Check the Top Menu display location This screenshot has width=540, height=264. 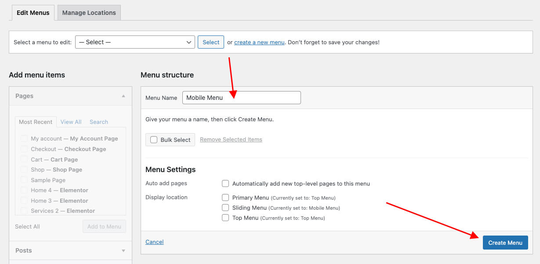(x=225, y=218)
